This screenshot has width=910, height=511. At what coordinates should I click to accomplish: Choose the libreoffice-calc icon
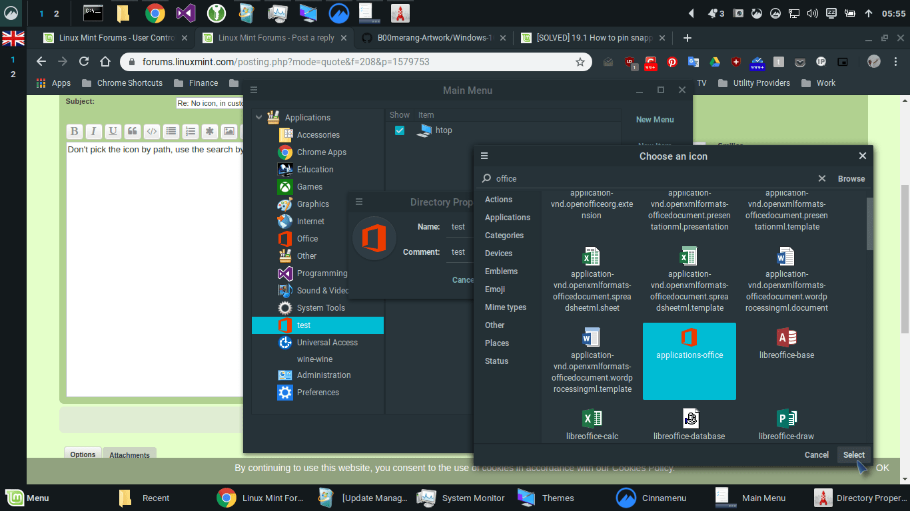tap(592, 425)
